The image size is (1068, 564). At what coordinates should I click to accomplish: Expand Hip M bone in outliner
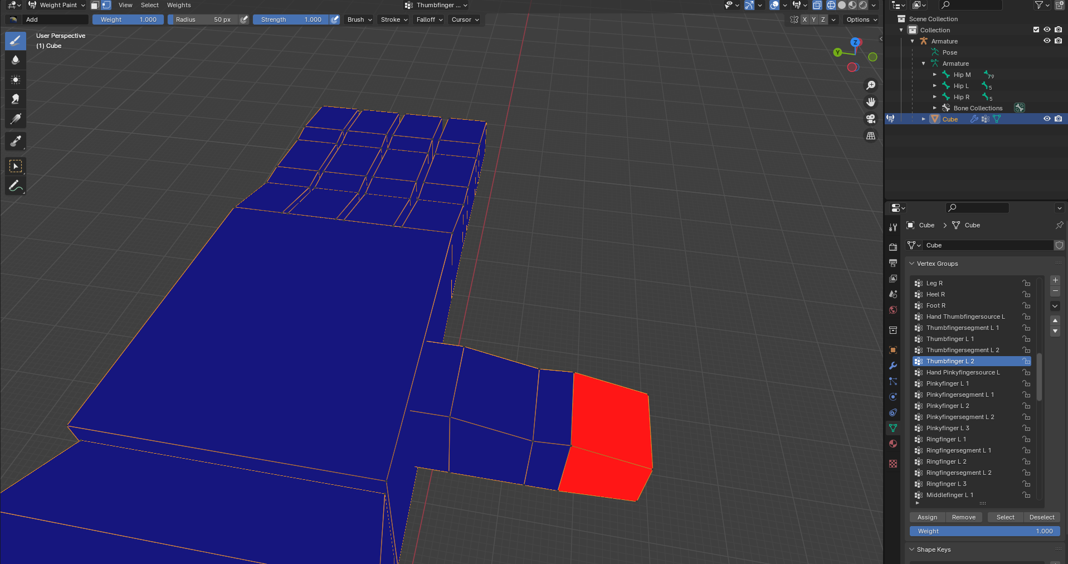pyautogui.click(x=935, y=75)
